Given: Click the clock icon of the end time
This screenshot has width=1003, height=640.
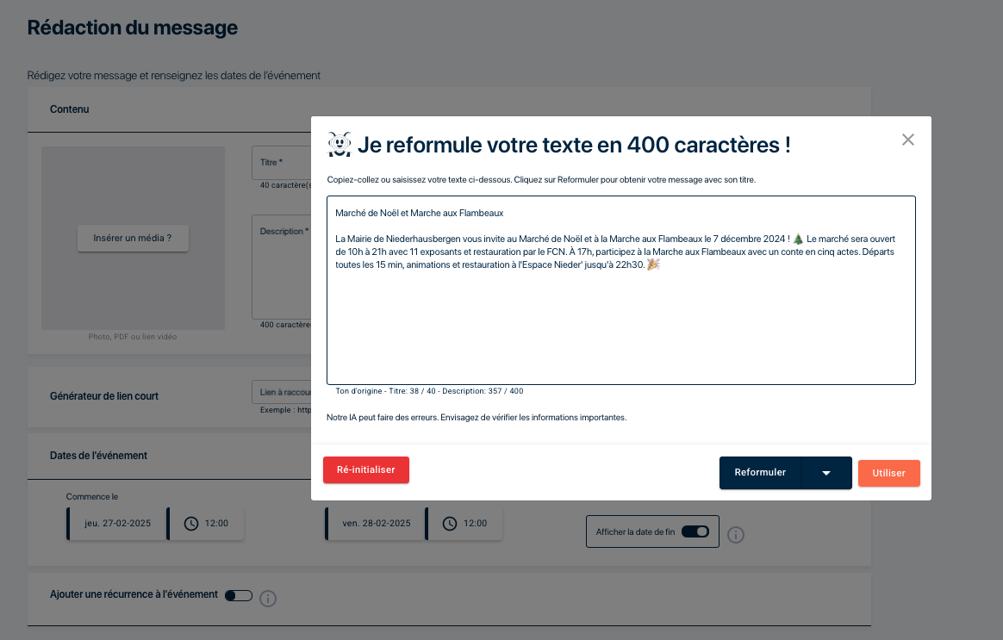Looking at the screenshot, I should pos(450,523).
